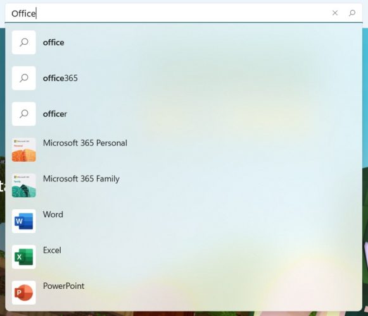
Task: Click the magnifier search button in search box
Action: coord(352,13)
